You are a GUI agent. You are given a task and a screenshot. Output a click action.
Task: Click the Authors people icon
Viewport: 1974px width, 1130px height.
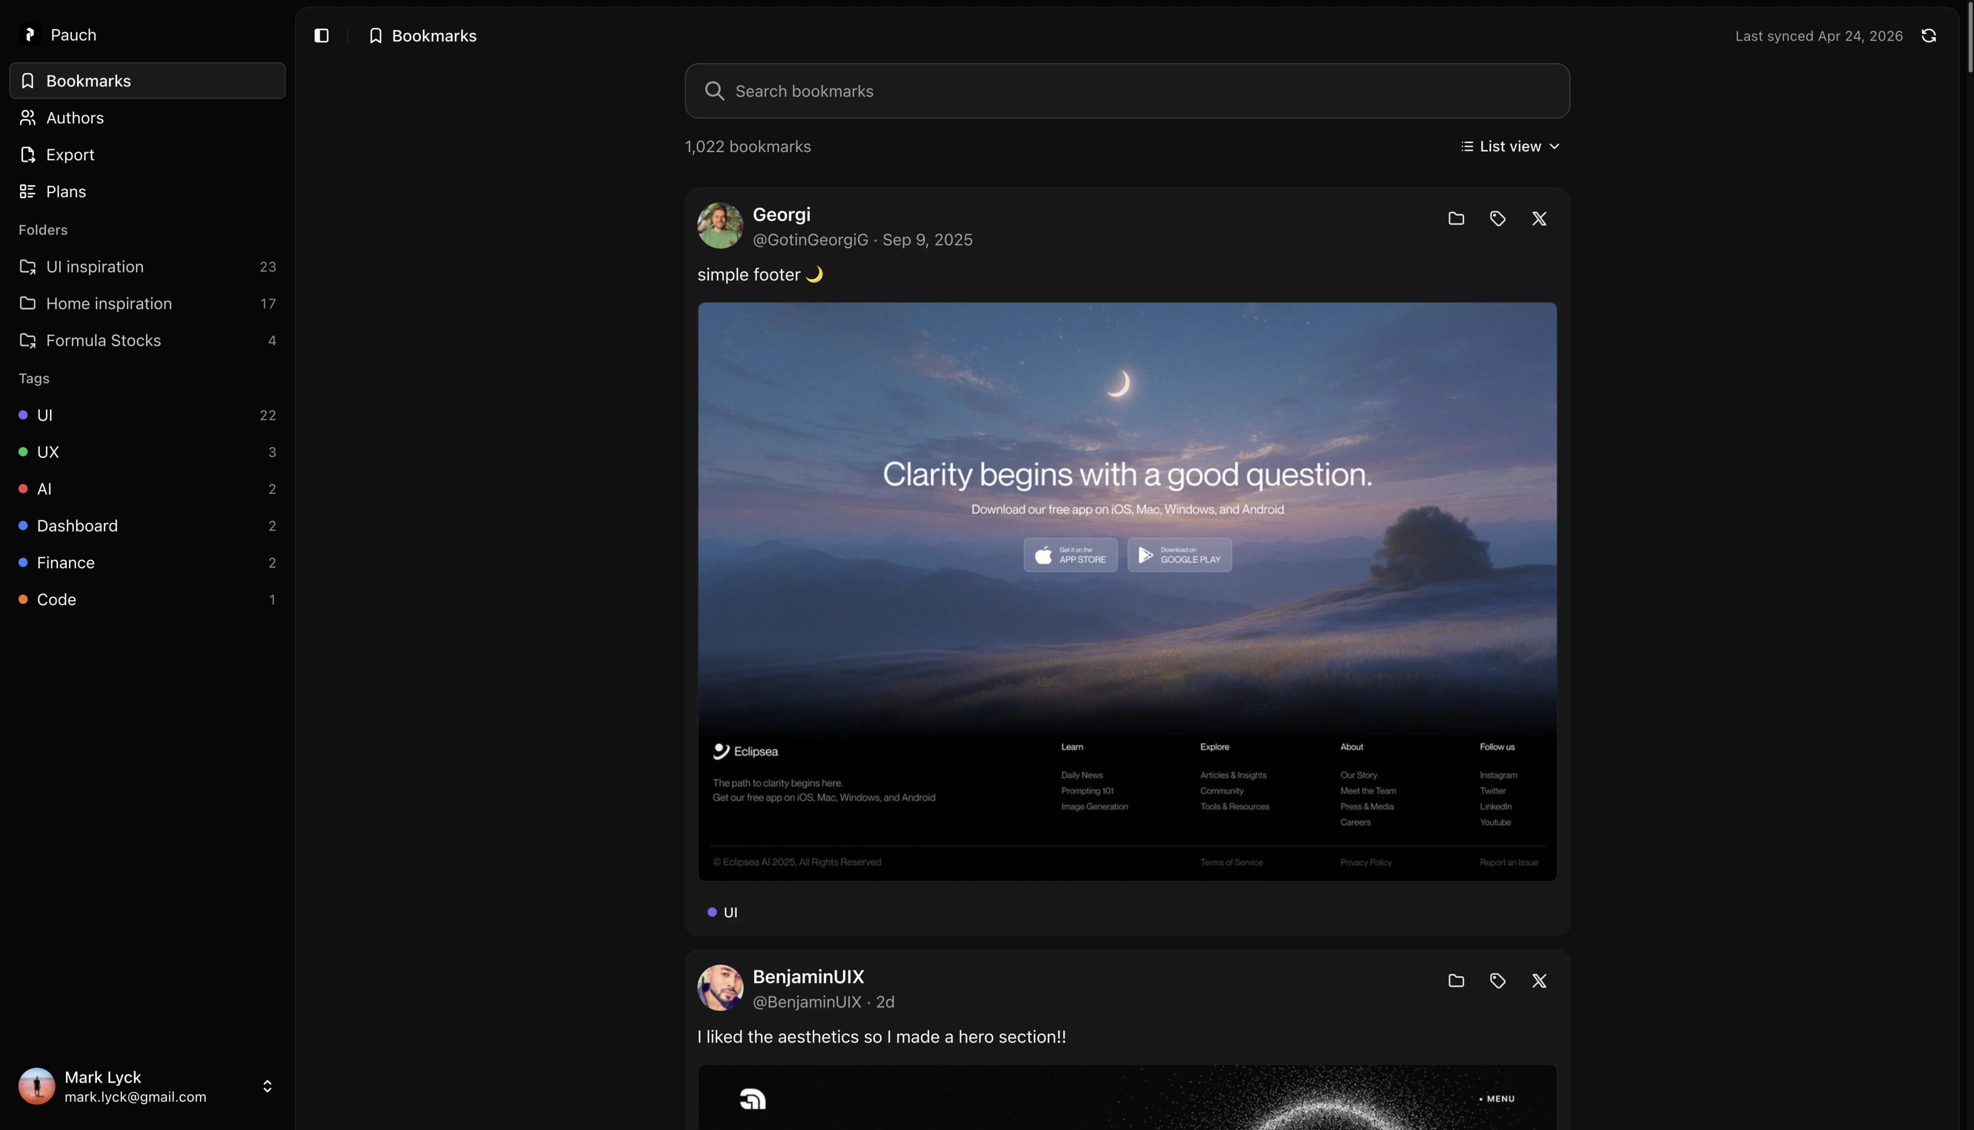tap(27, 117)
